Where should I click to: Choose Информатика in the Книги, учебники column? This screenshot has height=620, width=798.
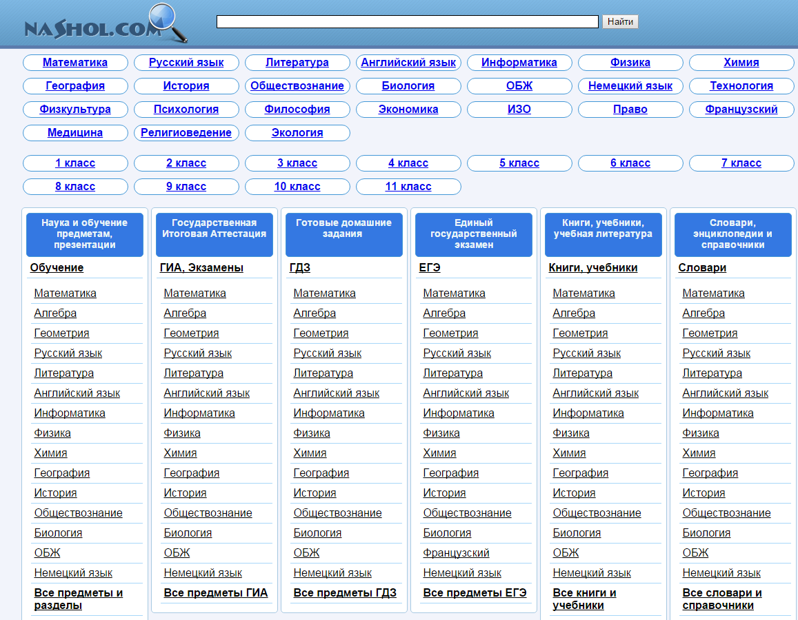click(x=588, y=413)
